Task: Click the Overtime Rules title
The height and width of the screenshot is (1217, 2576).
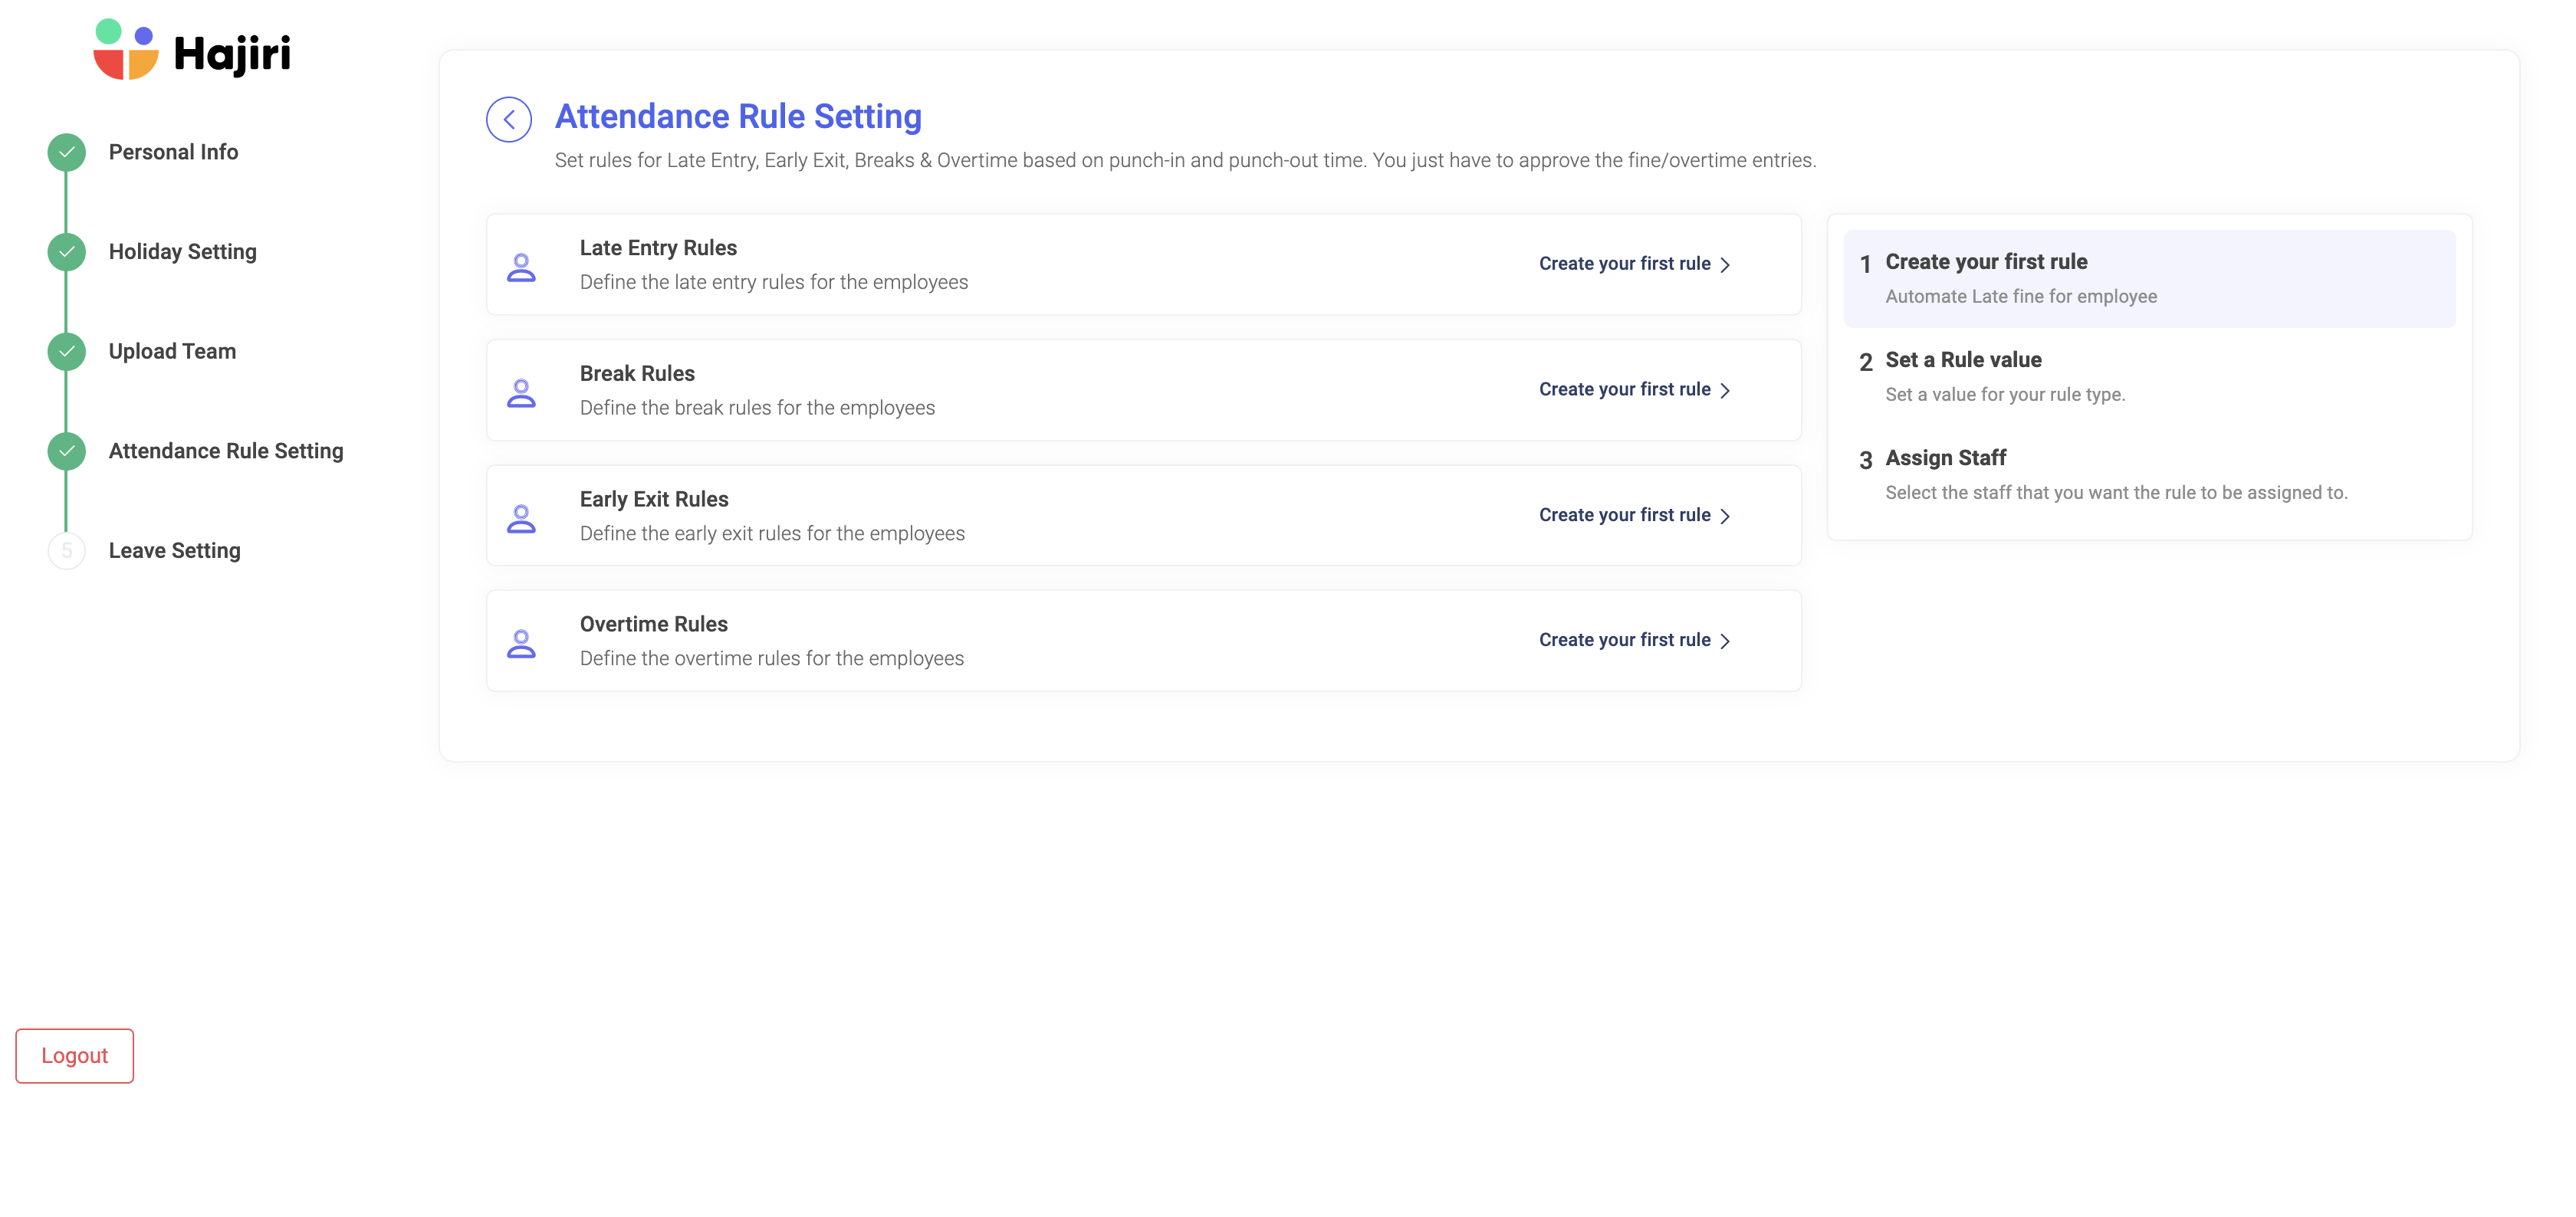Action: tap(654, 624)
